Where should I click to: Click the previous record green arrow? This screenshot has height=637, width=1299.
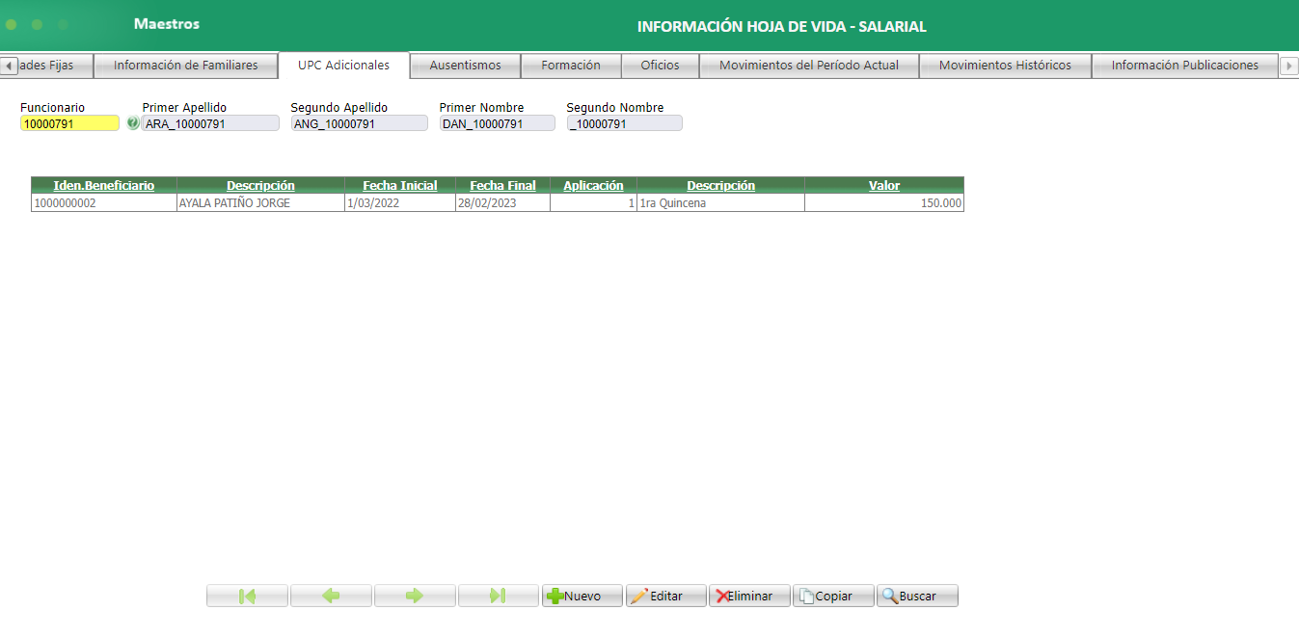[331, 595]
